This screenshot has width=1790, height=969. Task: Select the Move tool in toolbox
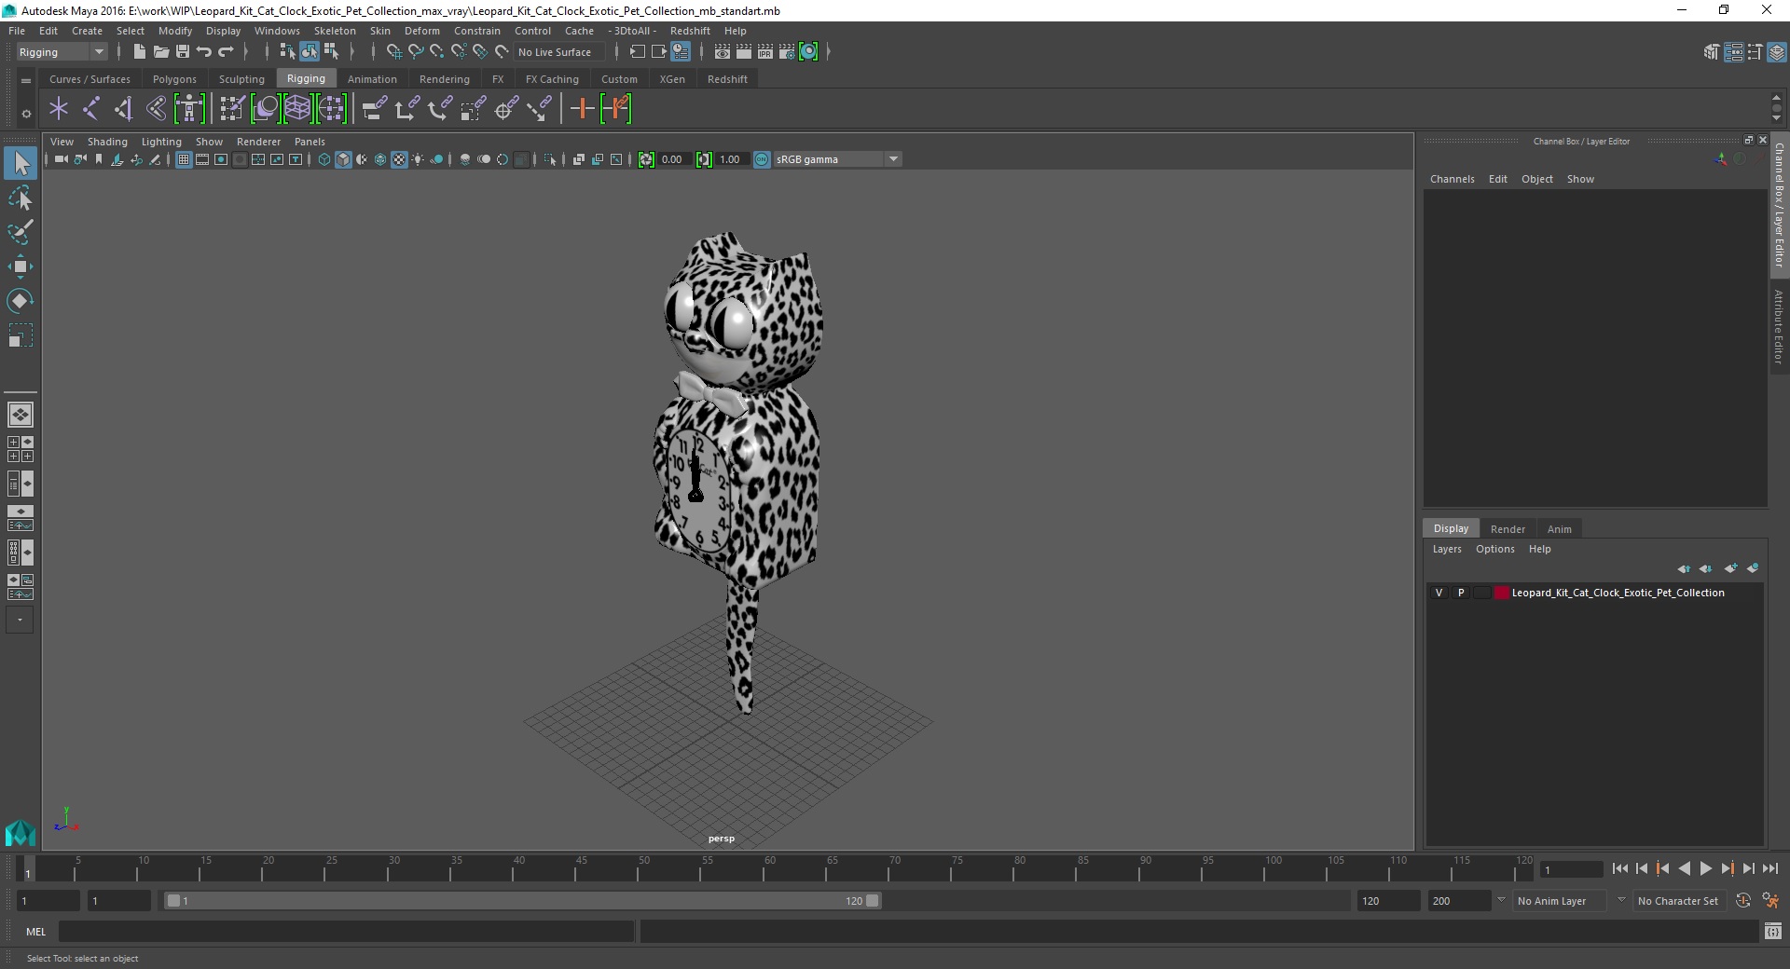click(x=21, y=266)
